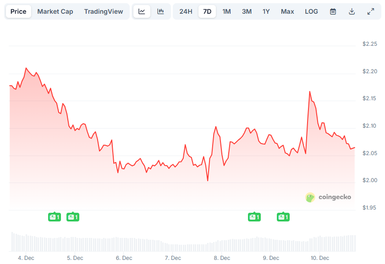Click the CoinGecko gecko logo watermark

tap(310, 197)
